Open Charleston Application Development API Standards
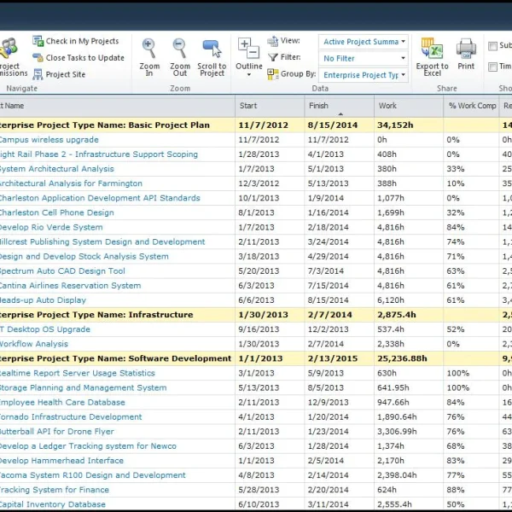This screenshot has height=512, width=512. pyautogui.click(x=100, y=198)
